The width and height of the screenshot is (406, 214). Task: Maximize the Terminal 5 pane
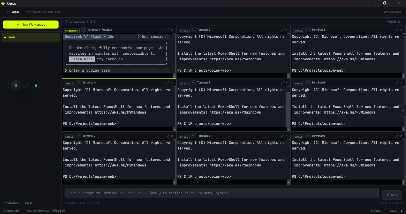click(x=282, y=83)
